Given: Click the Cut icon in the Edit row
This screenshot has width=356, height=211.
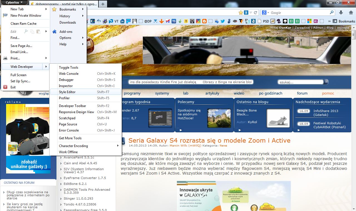Looking at the screenshot, I should [26, 31].
